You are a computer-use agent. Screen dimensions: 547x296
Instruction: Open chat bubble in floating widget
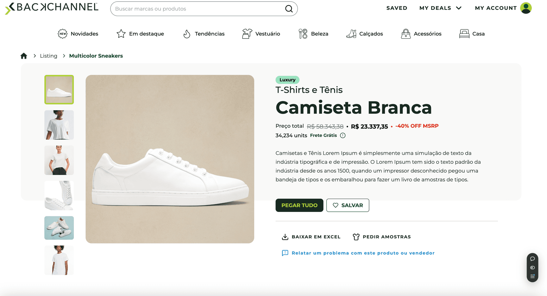532,259
